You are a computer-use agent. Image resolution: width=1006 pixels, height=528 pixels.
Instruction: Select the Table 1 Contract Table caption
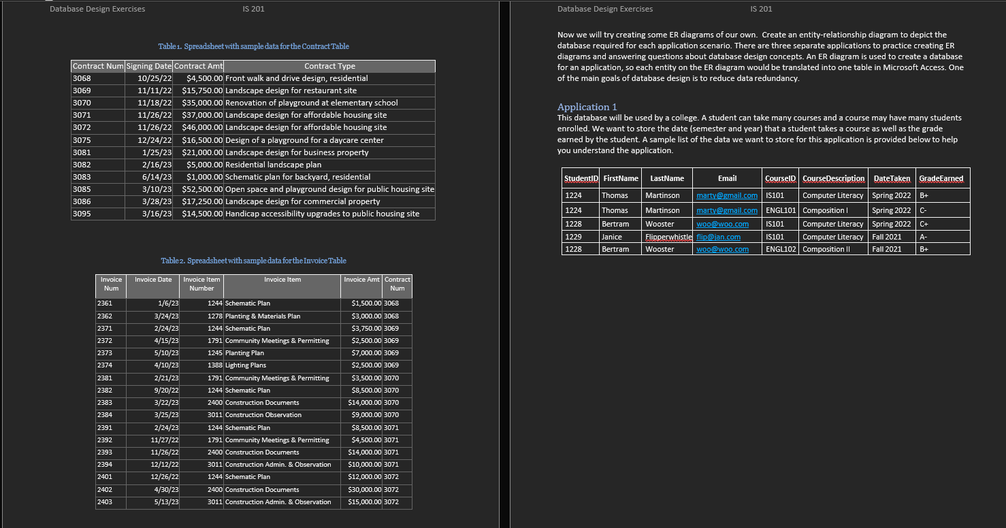click(x=254, y=46)
